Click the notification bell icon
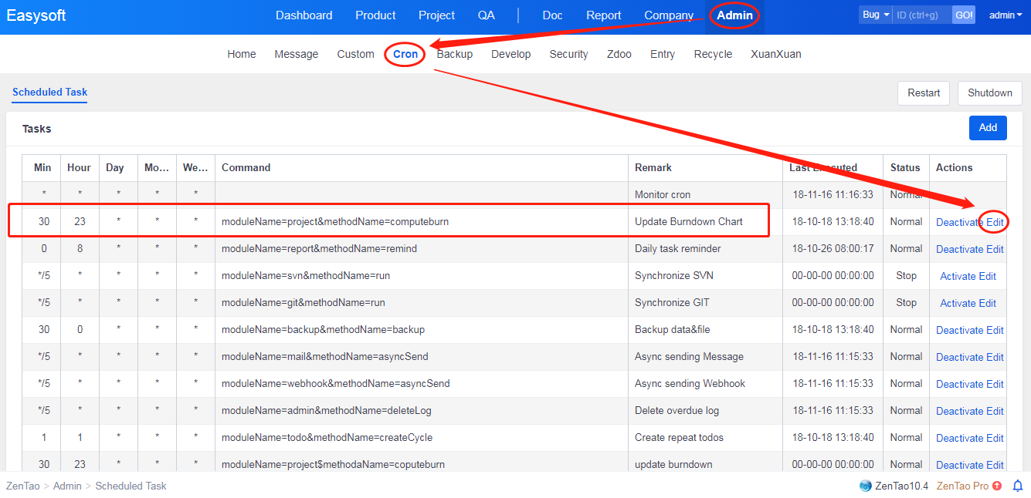Viewport: 1031px width, 498px height. 1018,486
